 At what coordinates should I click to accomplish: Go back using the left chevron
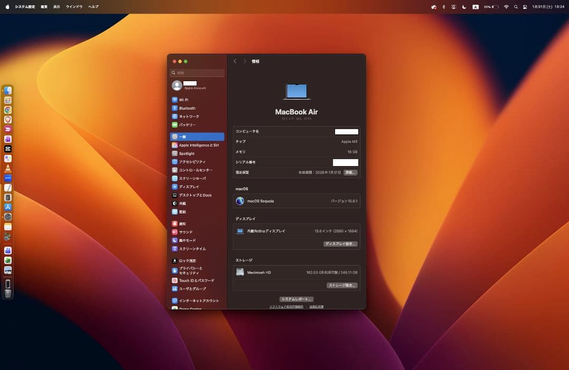click(x=235, y=62)
